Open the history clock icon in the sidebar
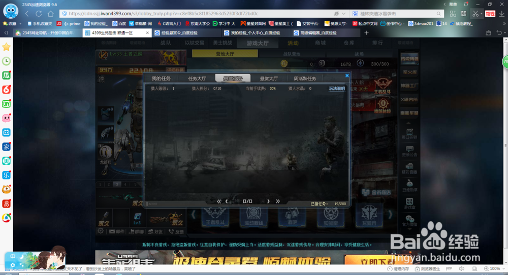 [x=6, y=61]
